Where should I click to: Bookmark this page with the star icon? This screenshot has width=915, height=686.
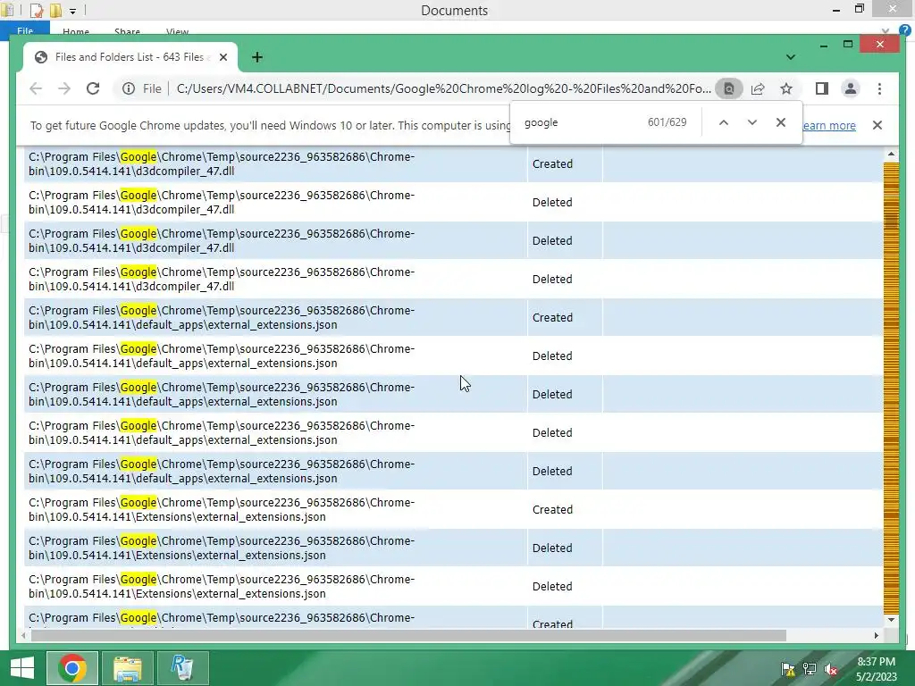coord(786,88)
